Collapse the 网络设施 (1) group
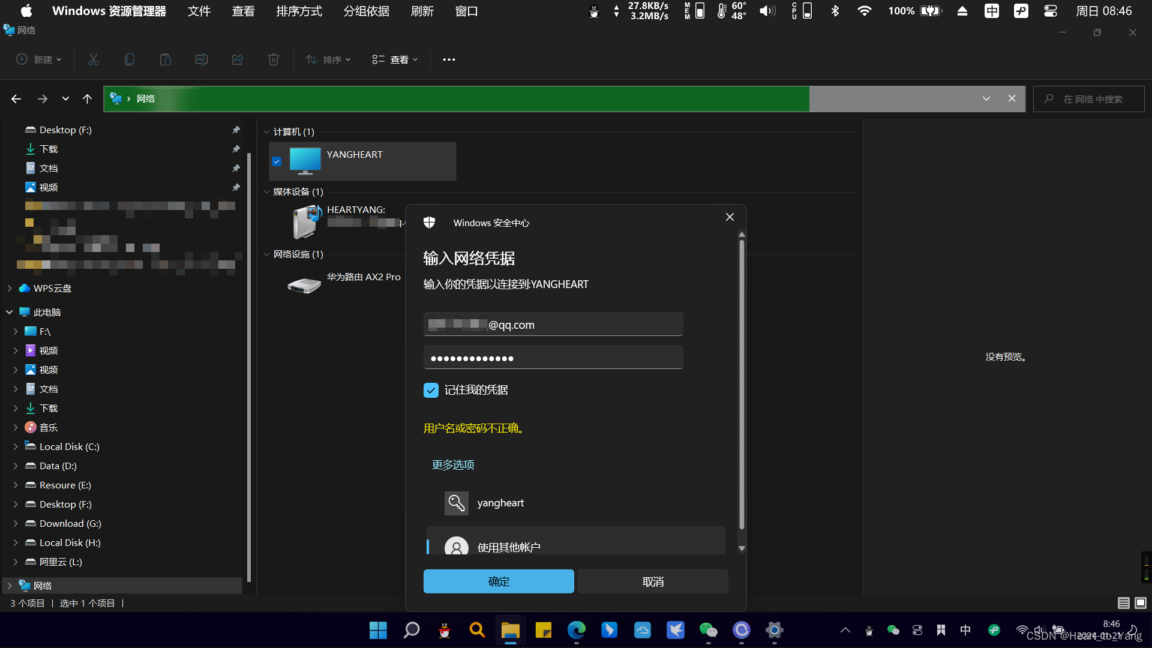1152x648 pixels. (266, 254)
